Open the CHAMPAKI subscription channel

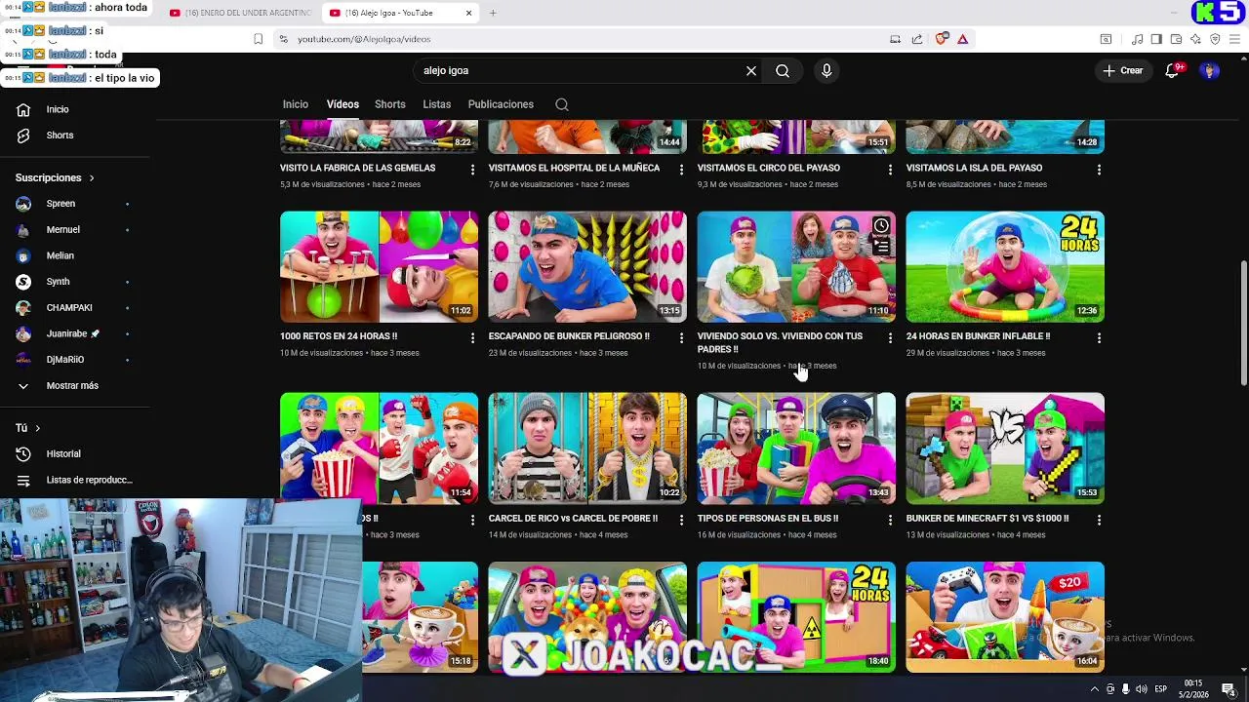pos(75,308)
